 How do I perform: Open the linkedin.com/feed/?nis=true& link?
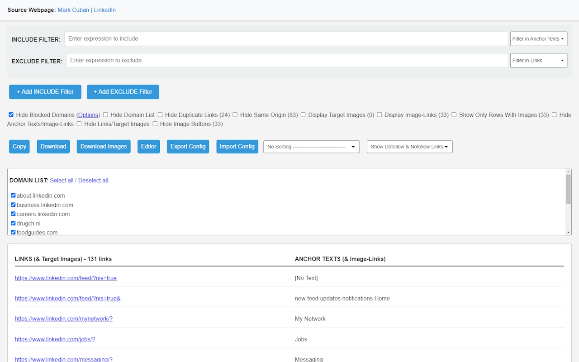tap(68, 298)
